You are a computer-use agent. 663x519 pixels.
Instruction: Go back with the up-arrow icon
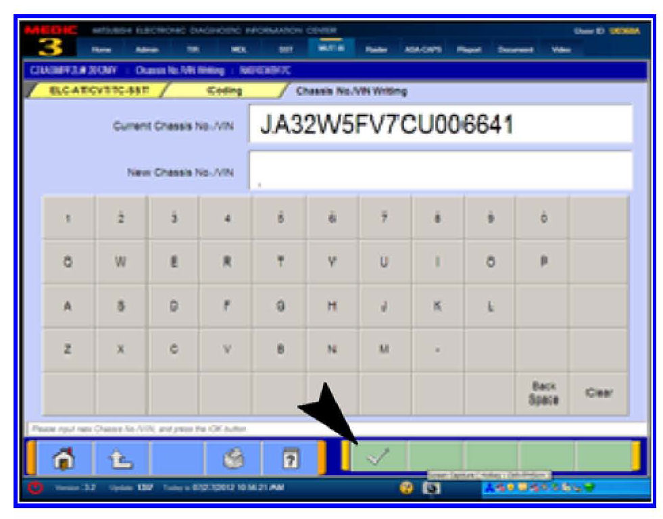click(x=120, y=459)
